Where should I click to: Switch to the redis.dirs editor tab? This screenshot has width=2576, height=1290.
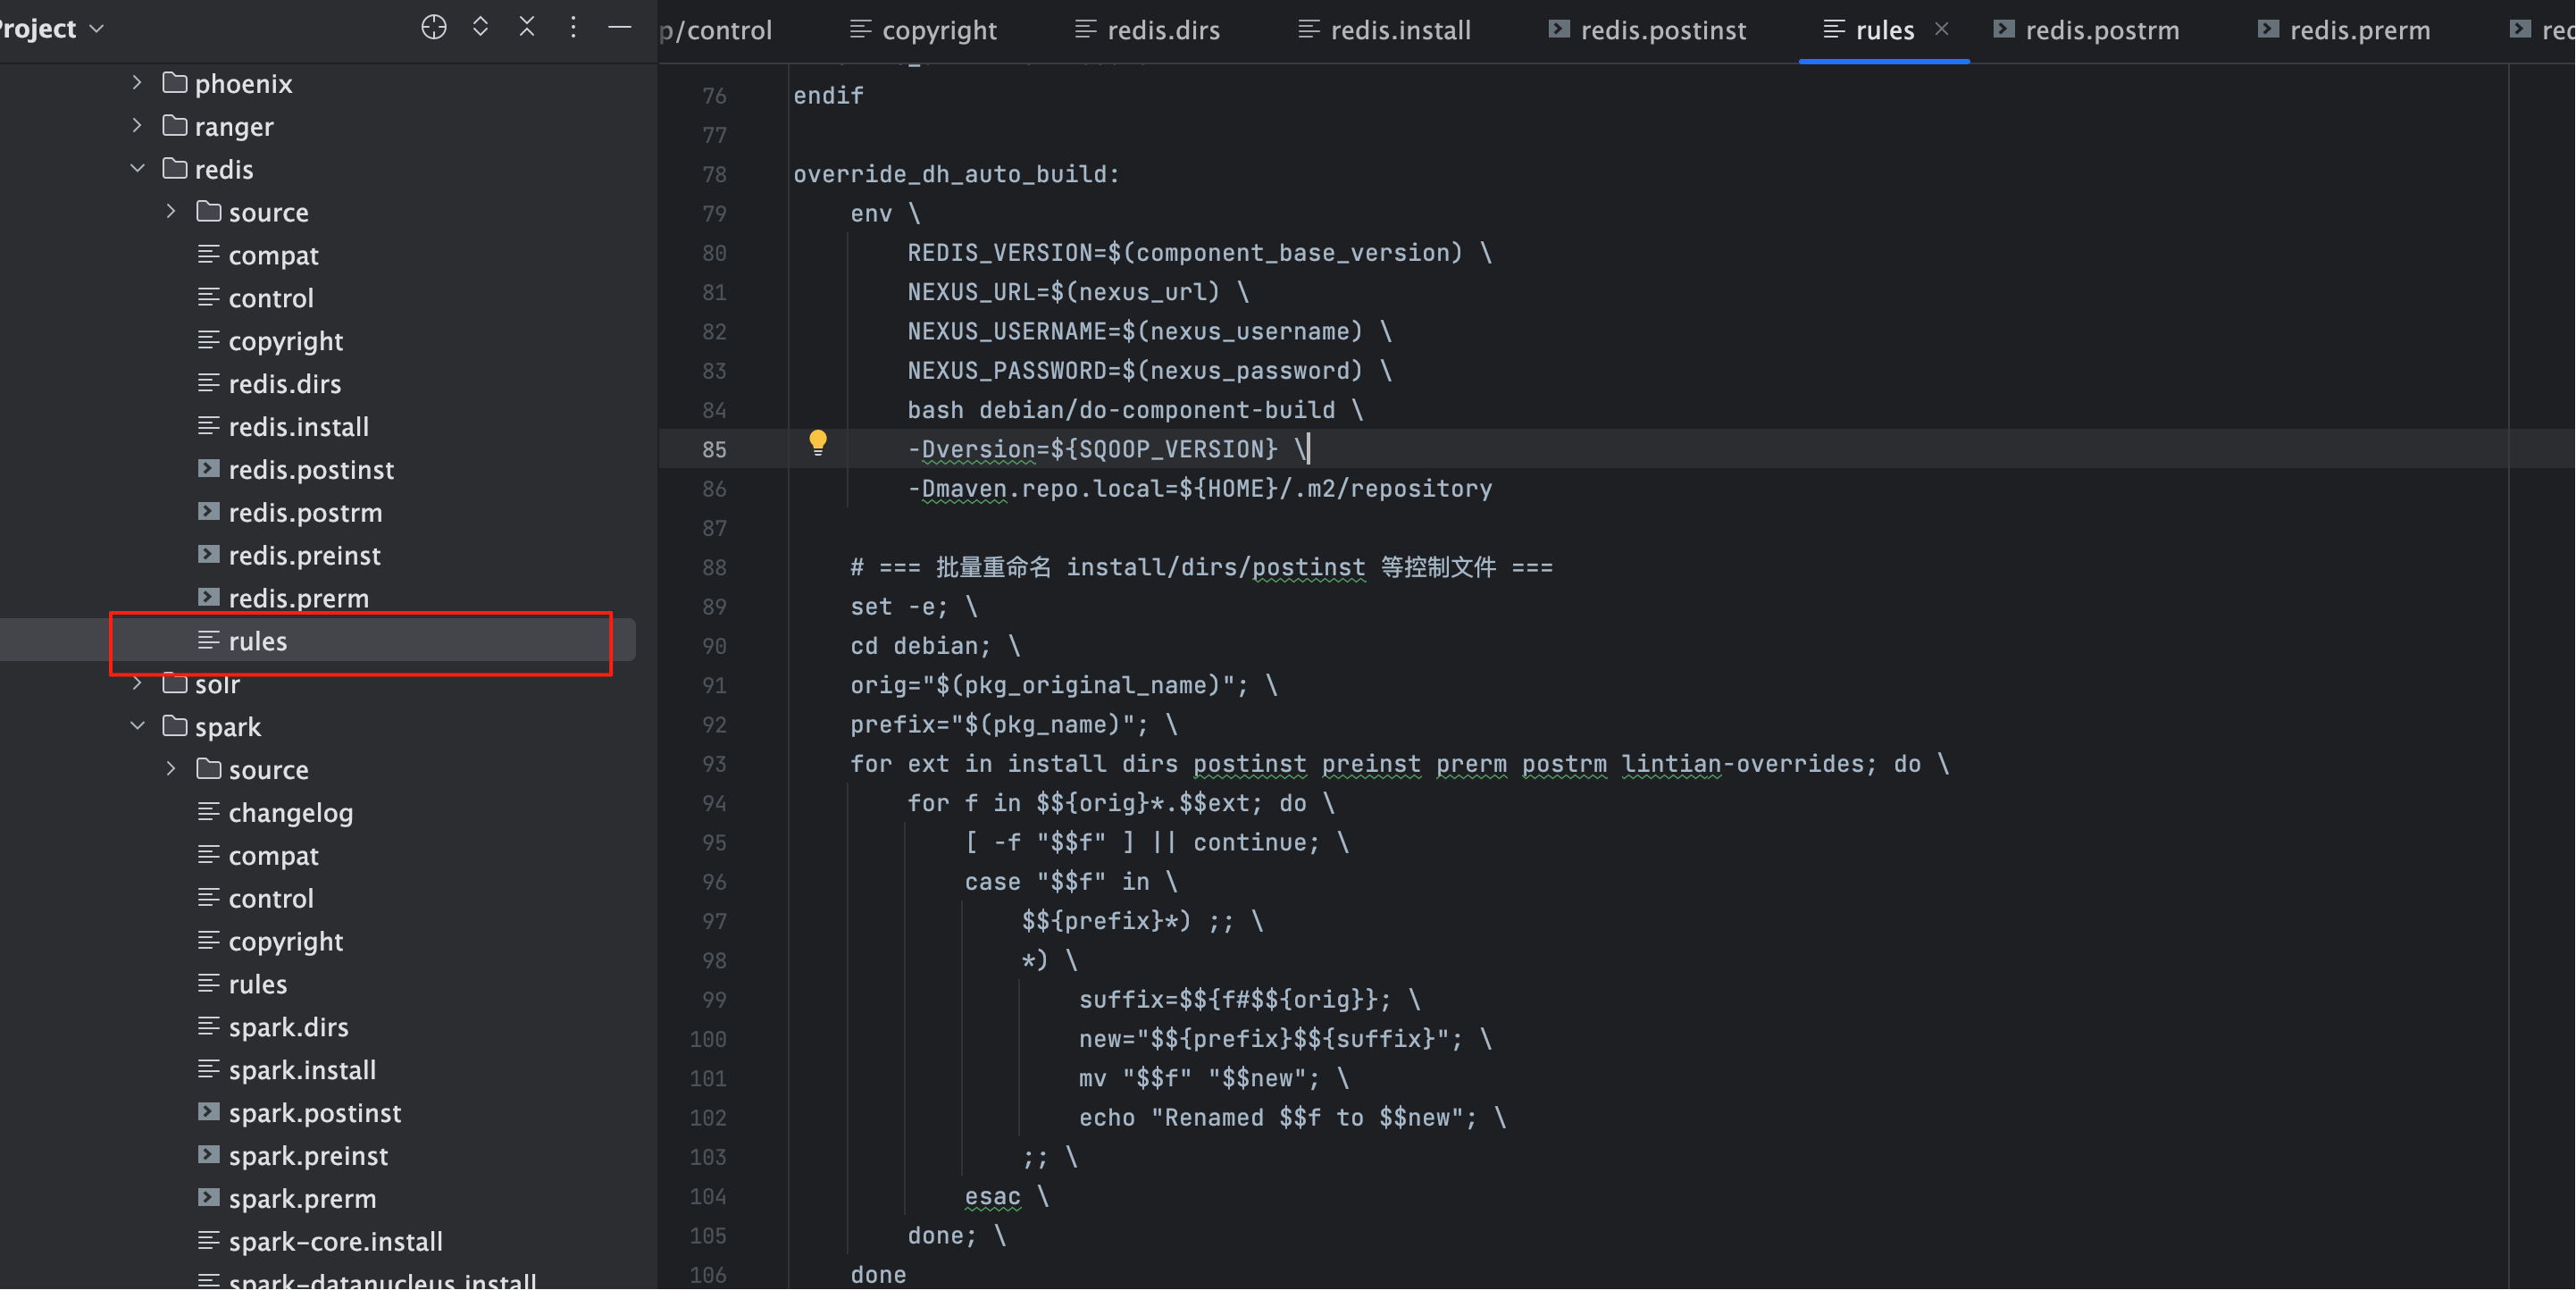click(1148, 30)
